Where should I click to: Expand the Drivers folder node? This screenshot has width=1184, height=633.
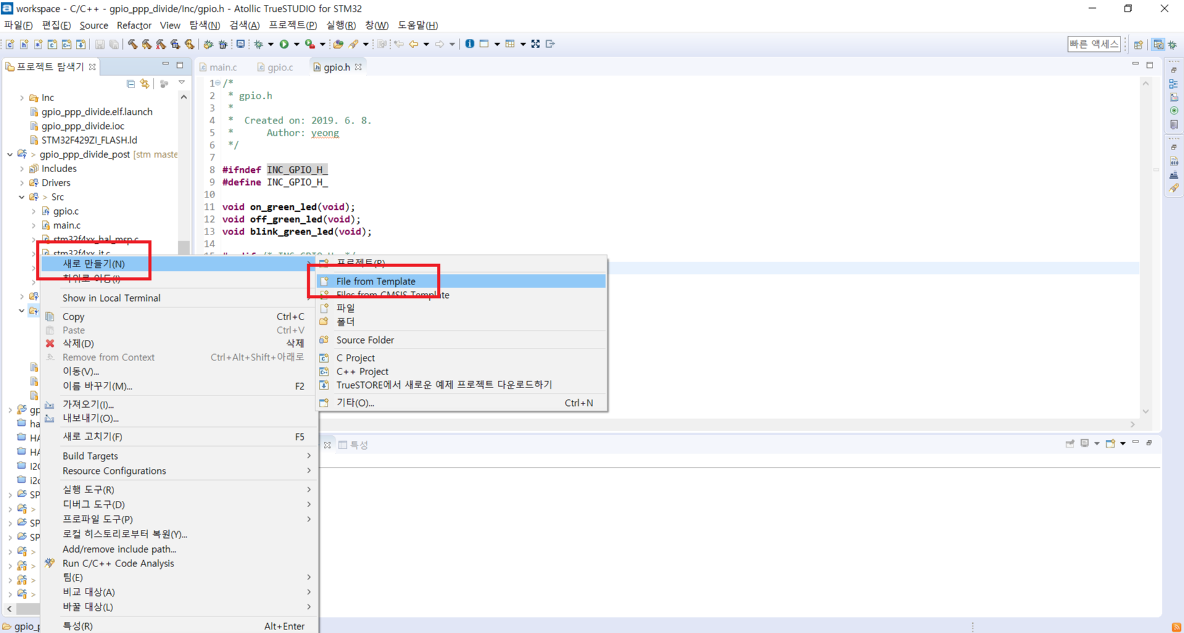coord(22,183)
